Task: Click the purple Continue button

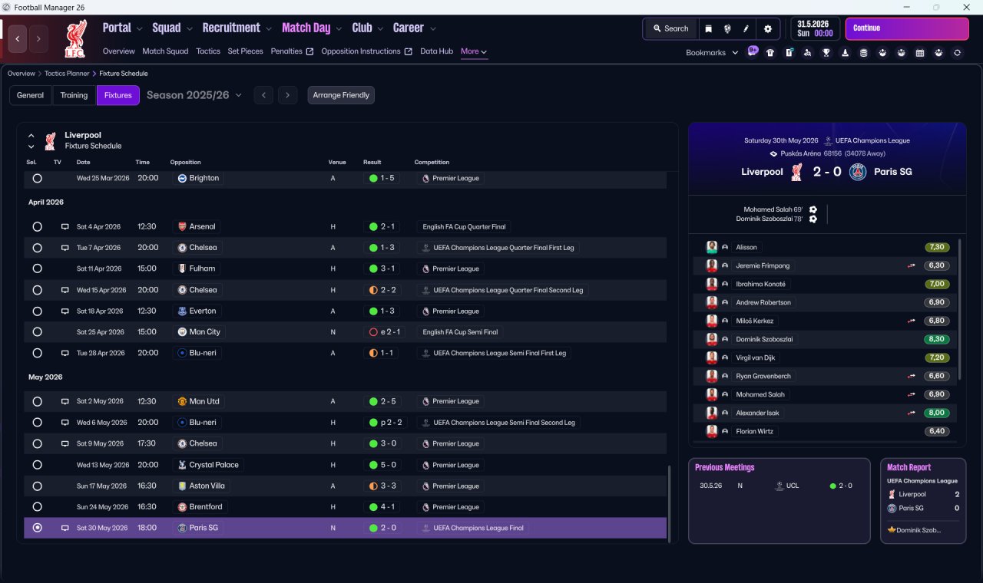Action: [907, 28]
